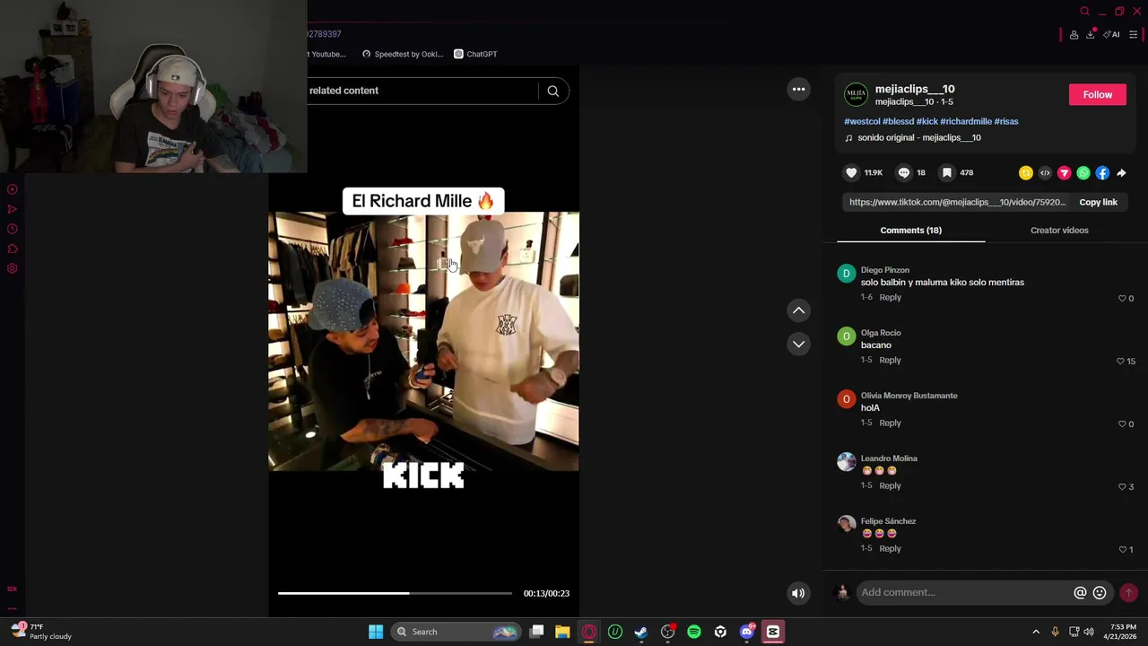This screenshot has width=1148, height=646.
Task: Follow mejiaclips___10
Action: (1097, 94)
